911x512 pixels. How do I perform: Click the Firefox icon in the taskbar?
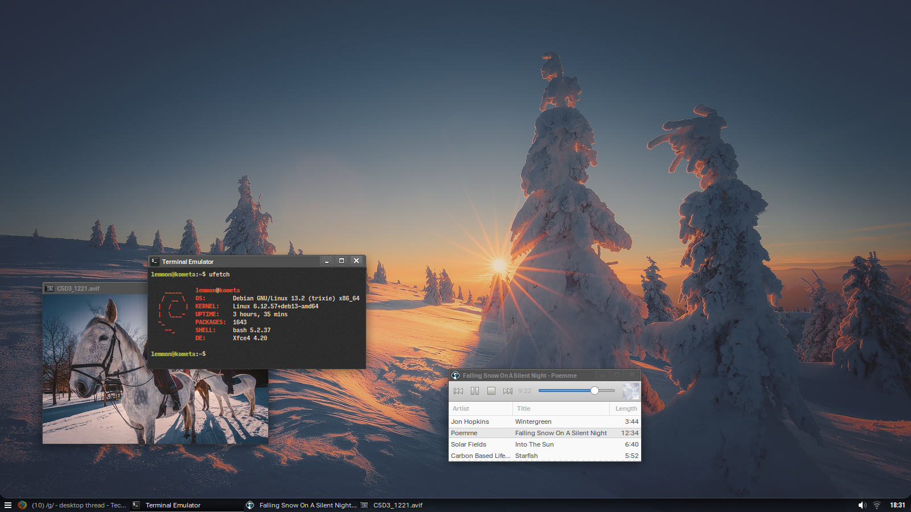[22, 505]
